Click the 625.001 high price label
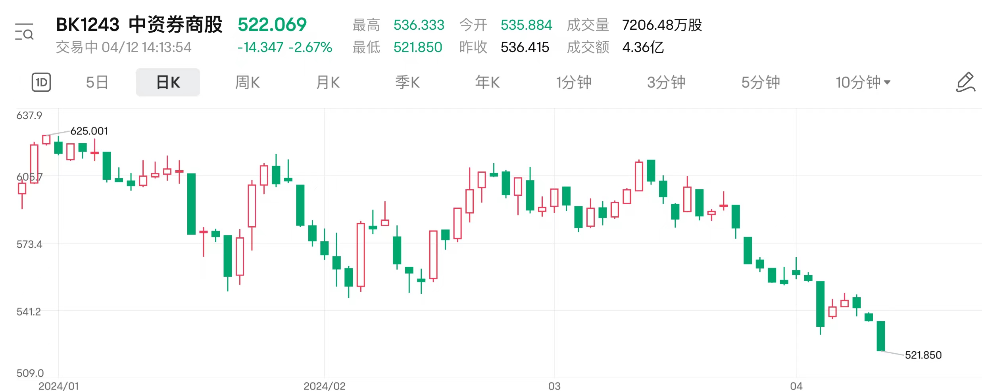This screenshot has height=391, width=982. pyautogui.click(x=89, y=131)
